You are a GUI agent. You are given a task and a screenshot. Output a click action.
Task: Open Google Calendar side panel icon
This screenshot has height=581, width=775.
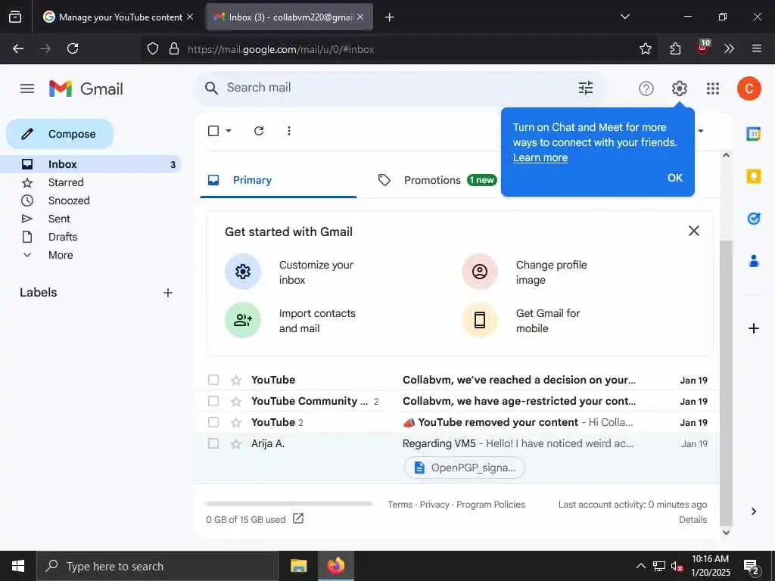pyautogui.click(x=753, y=133)
